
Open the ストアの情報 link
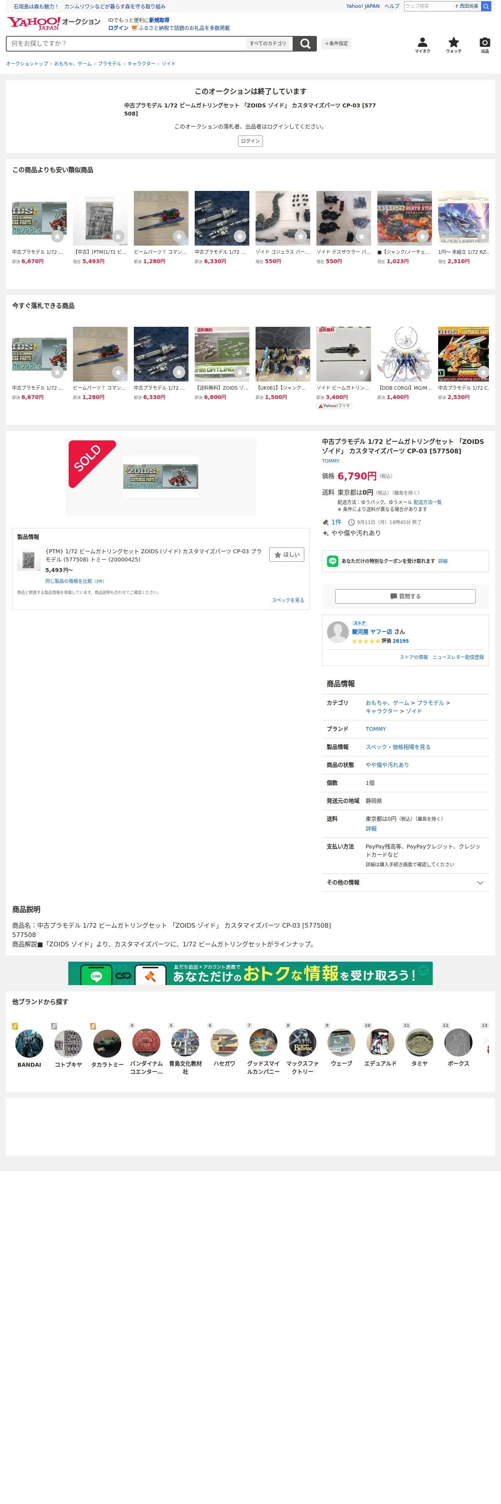(x=414, y=658)
